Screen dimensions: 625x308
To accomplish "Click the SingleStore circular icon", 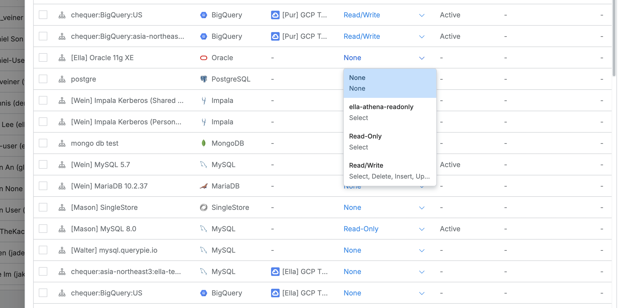I will coord(204,207).
